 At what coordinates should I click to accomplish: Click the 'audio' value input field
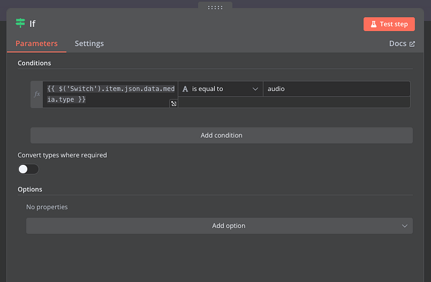click(336, 89)
